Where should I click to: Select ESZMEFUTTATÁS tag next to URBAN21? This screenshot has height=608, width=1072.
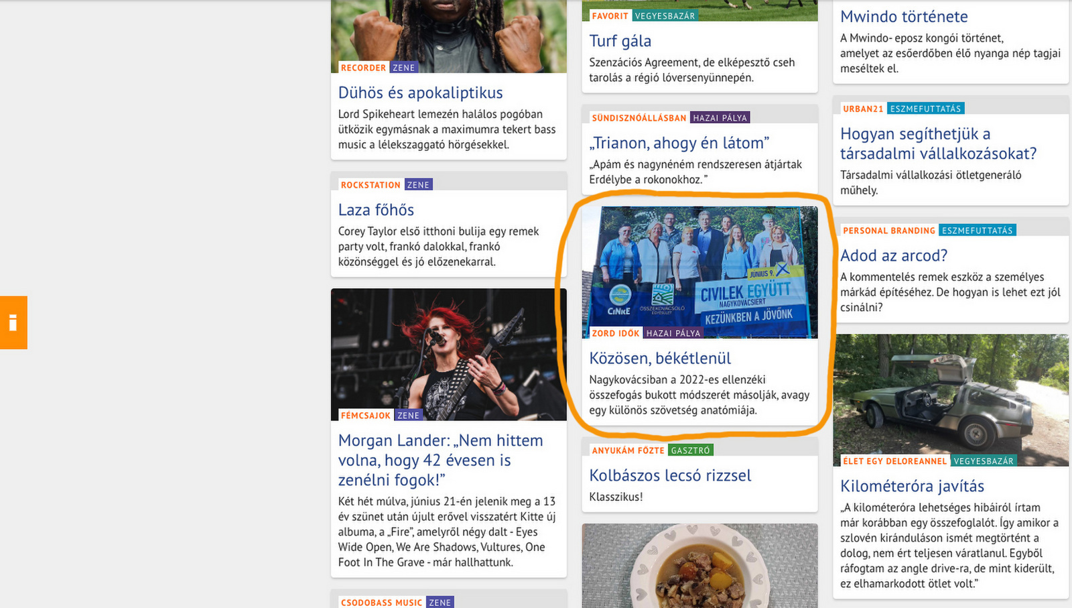[x=926, y=109]
